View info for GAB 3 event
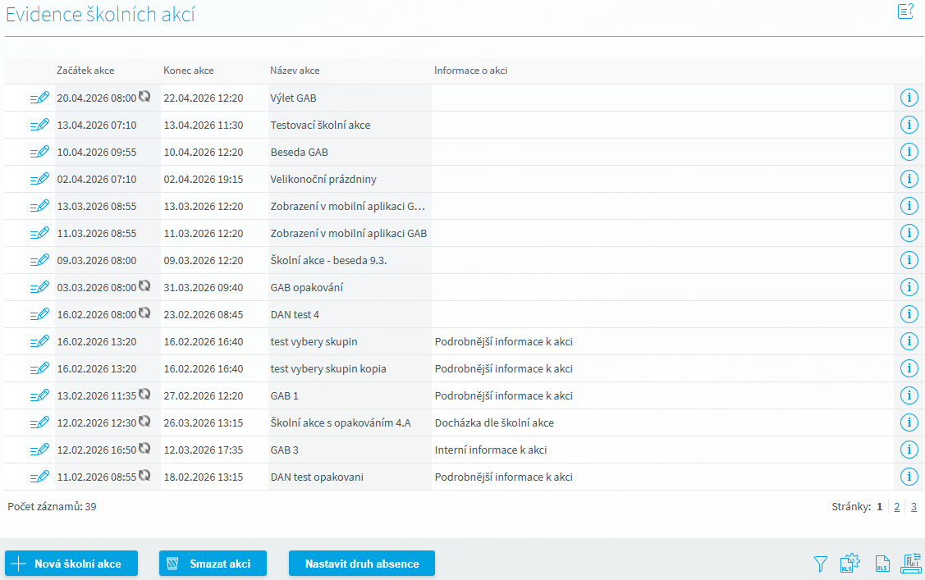Image resolution: width=925 pixels, height=580 pixels. (909, 450)
